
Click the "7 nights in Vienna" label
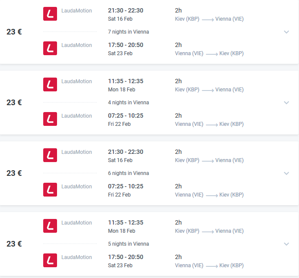pos(128,32)
